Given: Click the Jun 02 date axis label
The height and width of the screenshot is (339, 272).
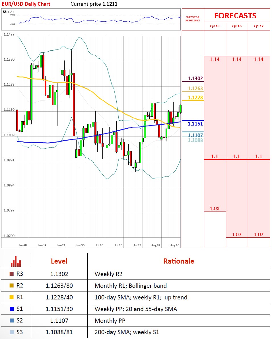Looking at the screenshot, I should click(23, 245).
